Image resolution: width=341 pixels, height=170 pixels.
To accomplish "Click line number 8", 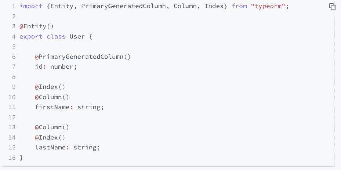I will tap(14, 77).
